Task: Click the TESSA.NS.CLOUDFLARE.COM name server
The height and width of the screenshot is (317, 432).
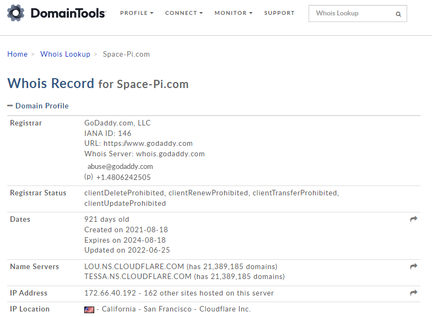Action: (x=138, y=276)
